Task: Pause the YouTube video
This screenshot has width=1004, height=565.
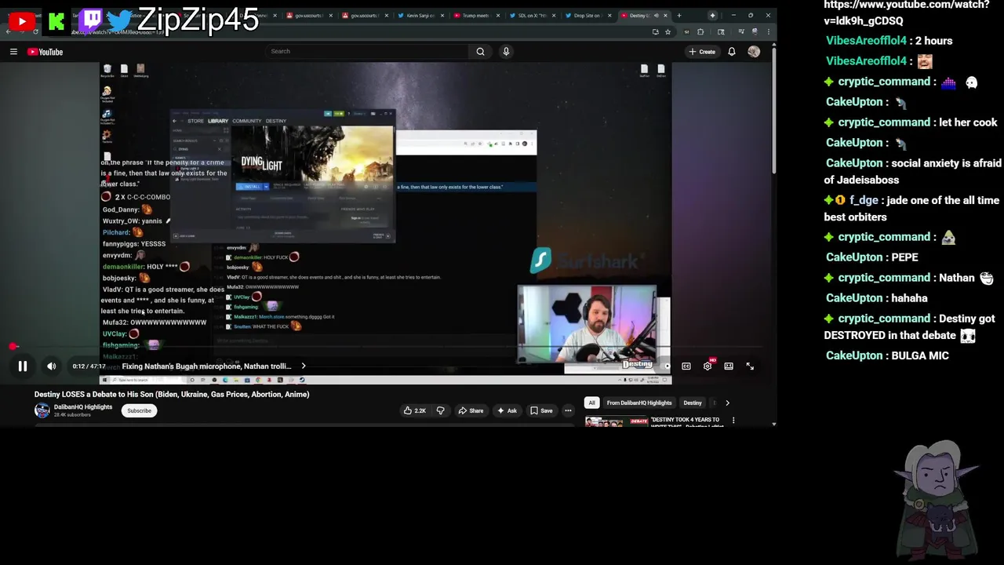Action: coord(23,366)
